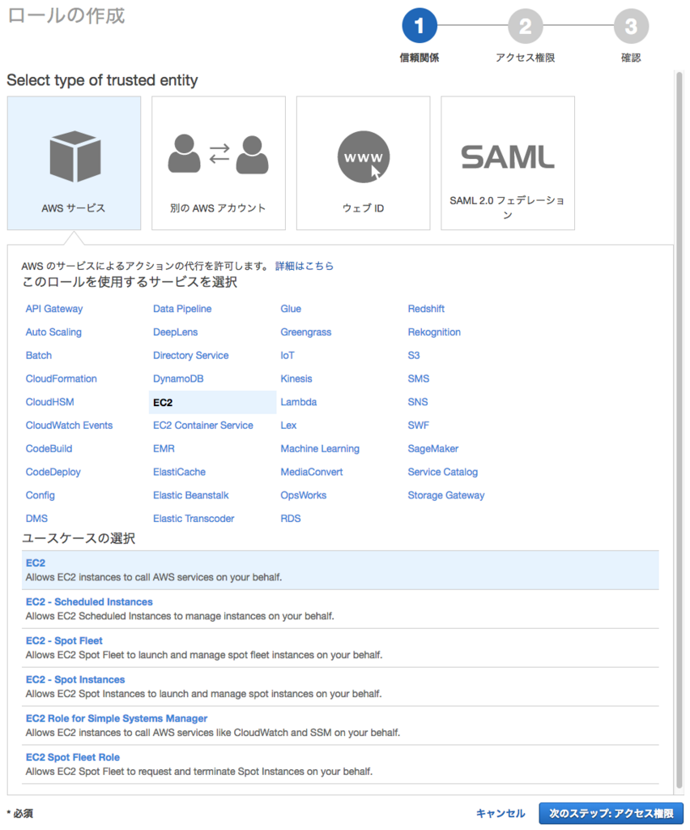Select Kinesis service
Screen dimensions: 690x830
pyautogui.click(x=296, y=379)
